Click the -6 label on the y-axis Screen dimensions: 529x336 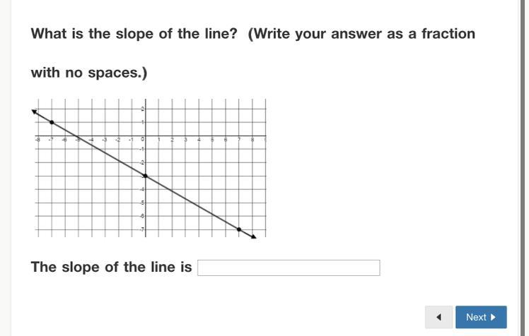pos(141,216)
